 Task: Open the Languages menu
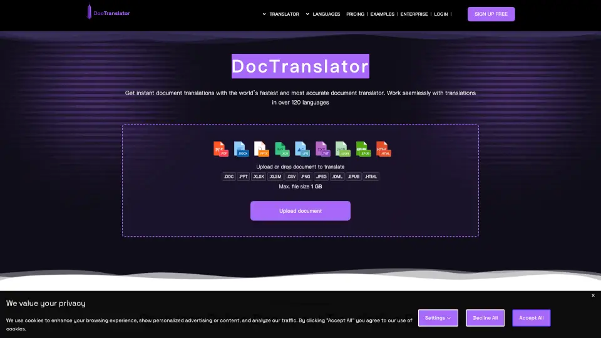(326, 14)
